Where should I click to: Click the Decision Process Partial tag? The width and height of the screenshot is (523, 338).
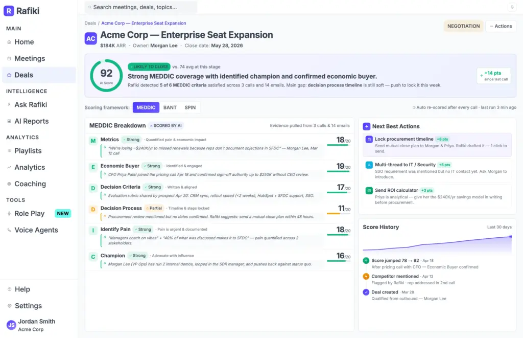click(154, 208)
